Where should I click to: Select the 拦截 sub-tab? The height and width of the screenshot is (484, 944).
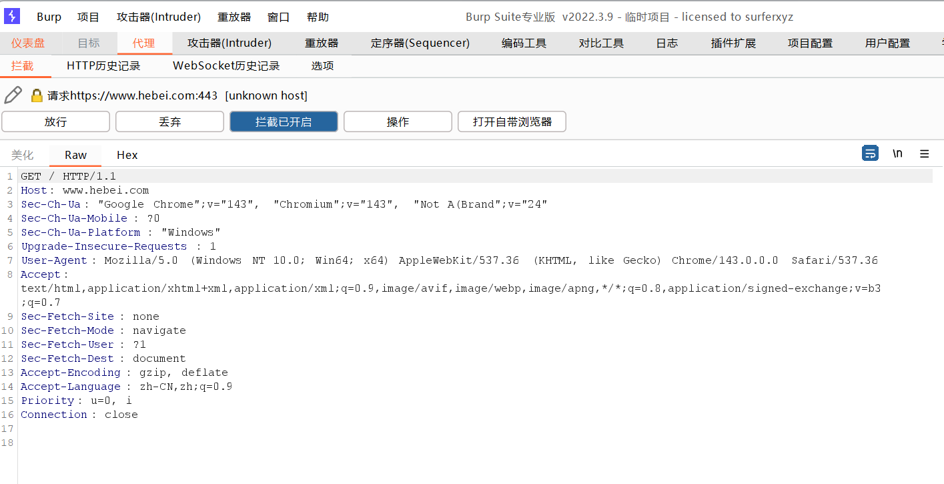[x=22, y=65]
